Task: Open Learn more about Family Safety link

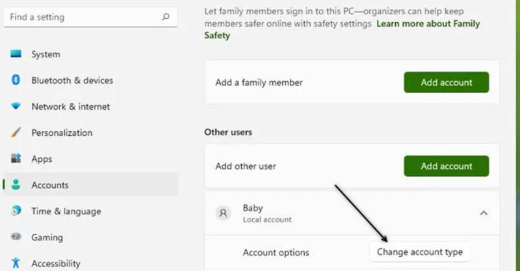Action: (426, 23)
